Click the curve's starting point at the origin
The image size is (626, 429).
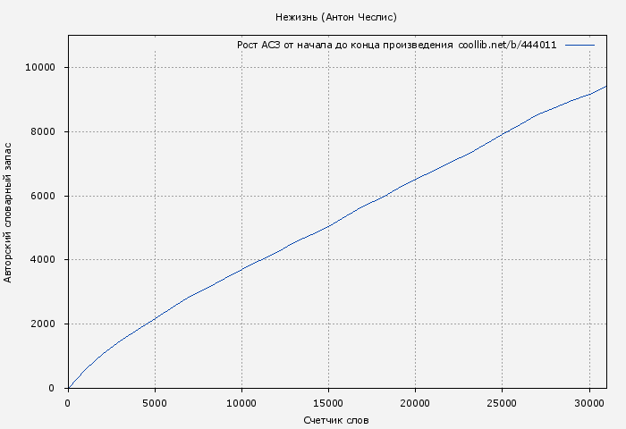69,388
